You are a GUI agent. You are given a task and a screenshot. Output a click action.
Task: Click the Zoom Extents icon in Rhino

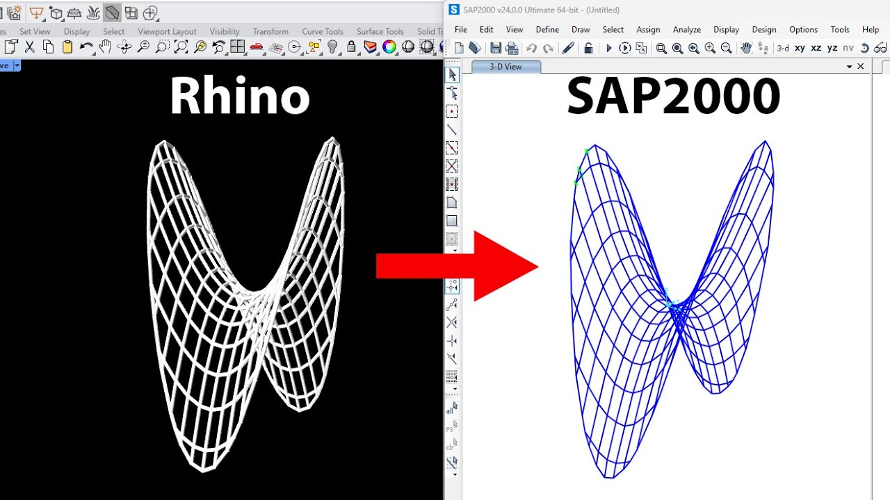181,47
